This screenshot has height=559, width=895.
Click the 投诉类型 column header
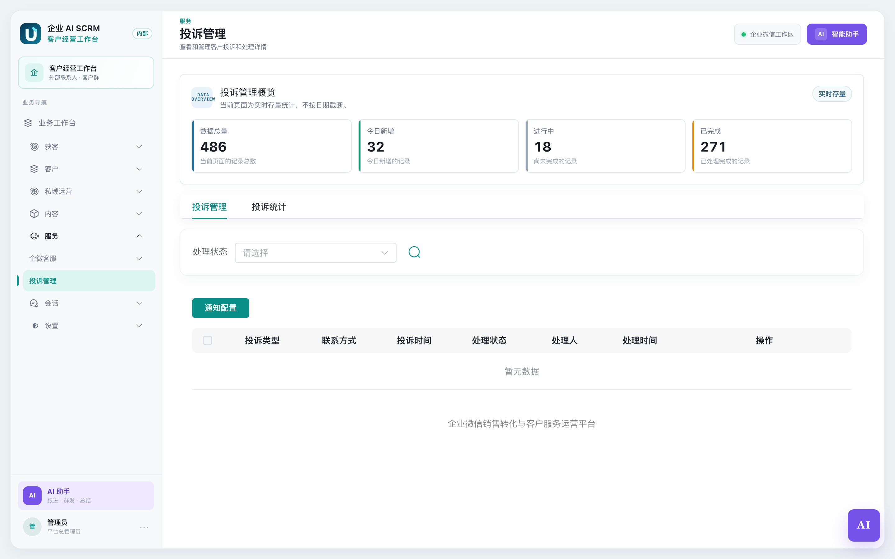pyautogui.click(x=262, y=340)
